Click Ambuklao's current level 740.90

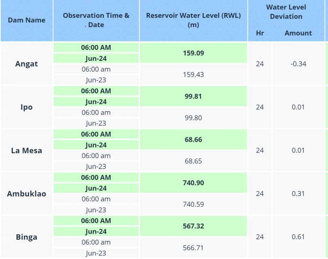pyautogui.click(x=193, y=183)
